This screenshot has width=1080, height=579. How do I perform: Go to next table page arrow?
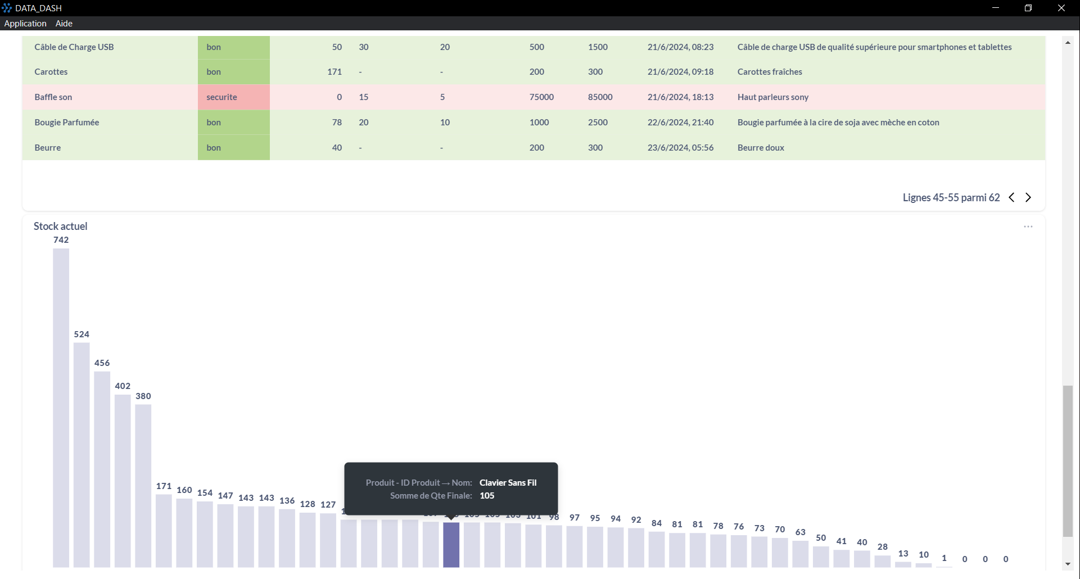1028,197
